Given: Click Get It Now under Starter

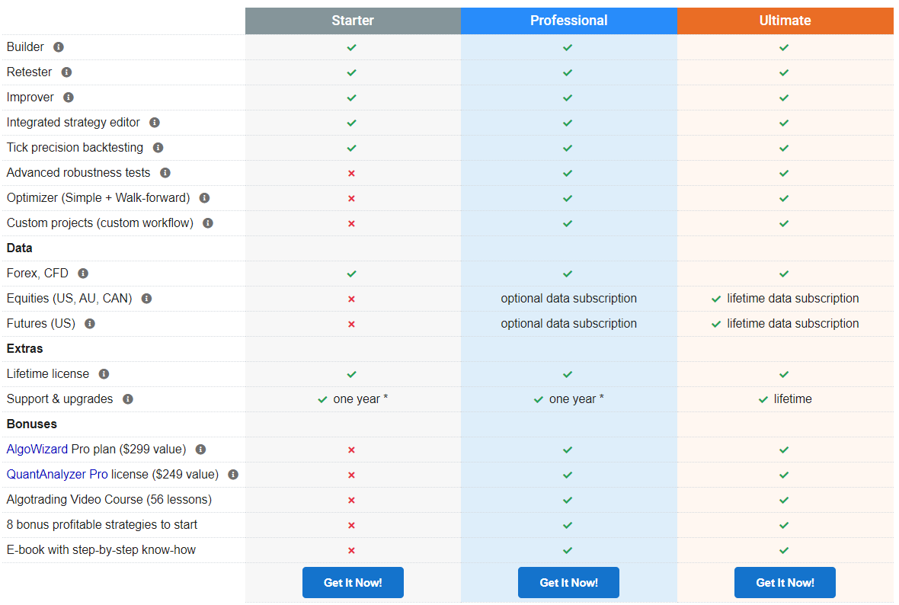Looking at the screenshot, I should pos(353,583).
